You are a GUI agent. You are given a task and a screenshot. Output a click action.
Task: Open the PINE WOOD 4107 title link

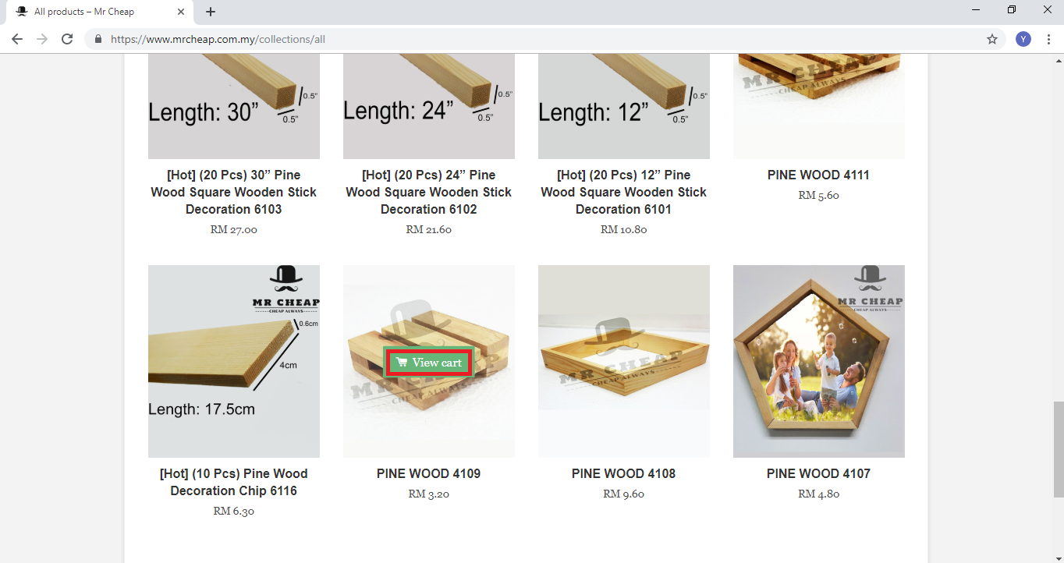click(x=819, y=473)
